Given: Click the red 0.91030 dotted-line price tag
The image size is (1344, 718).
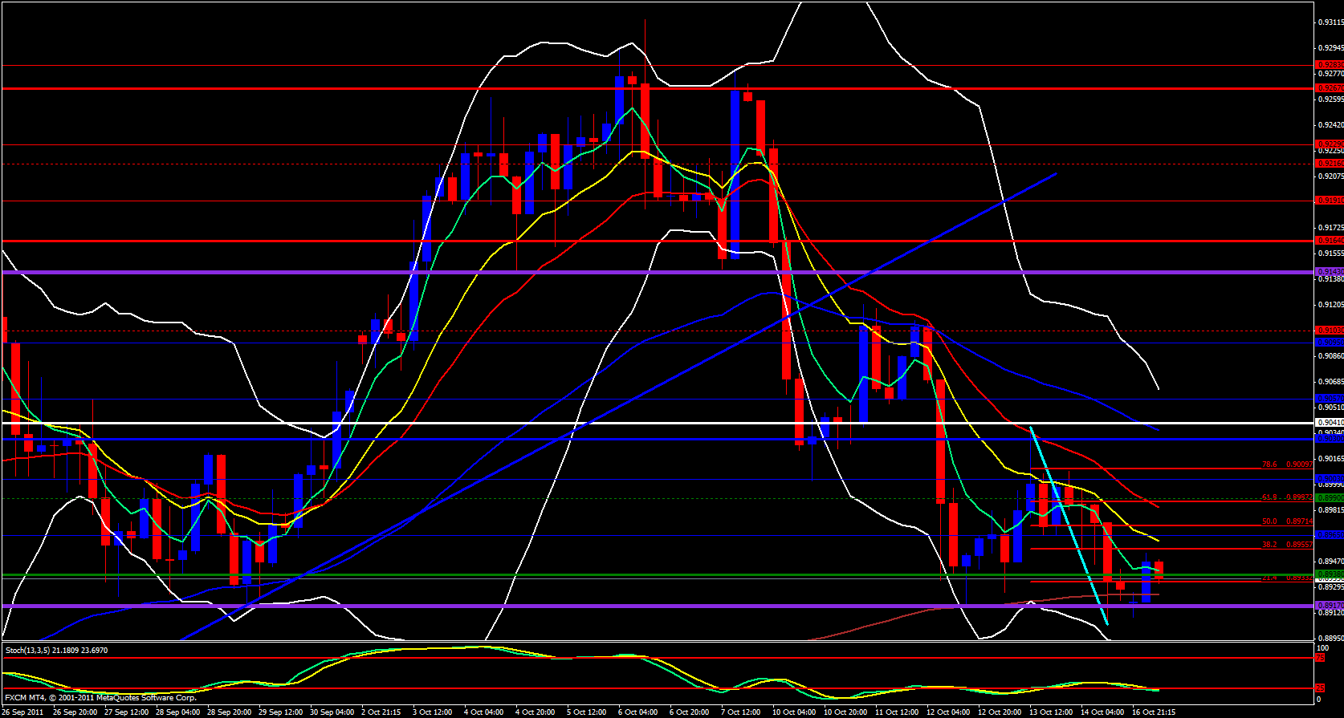Looking at the screenshot, I should [x=1330, y=331].
